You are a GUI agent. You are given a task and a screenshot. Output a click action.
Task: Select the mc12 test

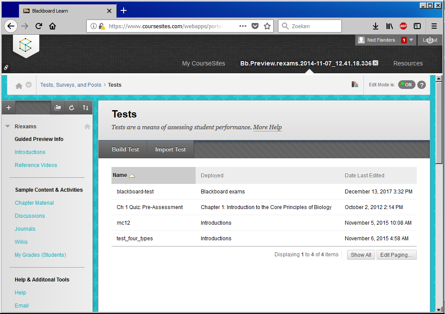124,223
